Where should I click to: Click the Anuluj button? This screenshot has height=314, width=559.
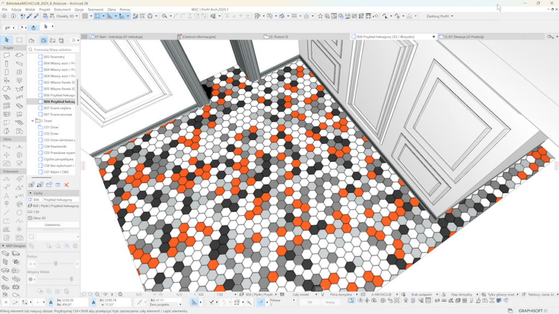click(x=330, y=302)
